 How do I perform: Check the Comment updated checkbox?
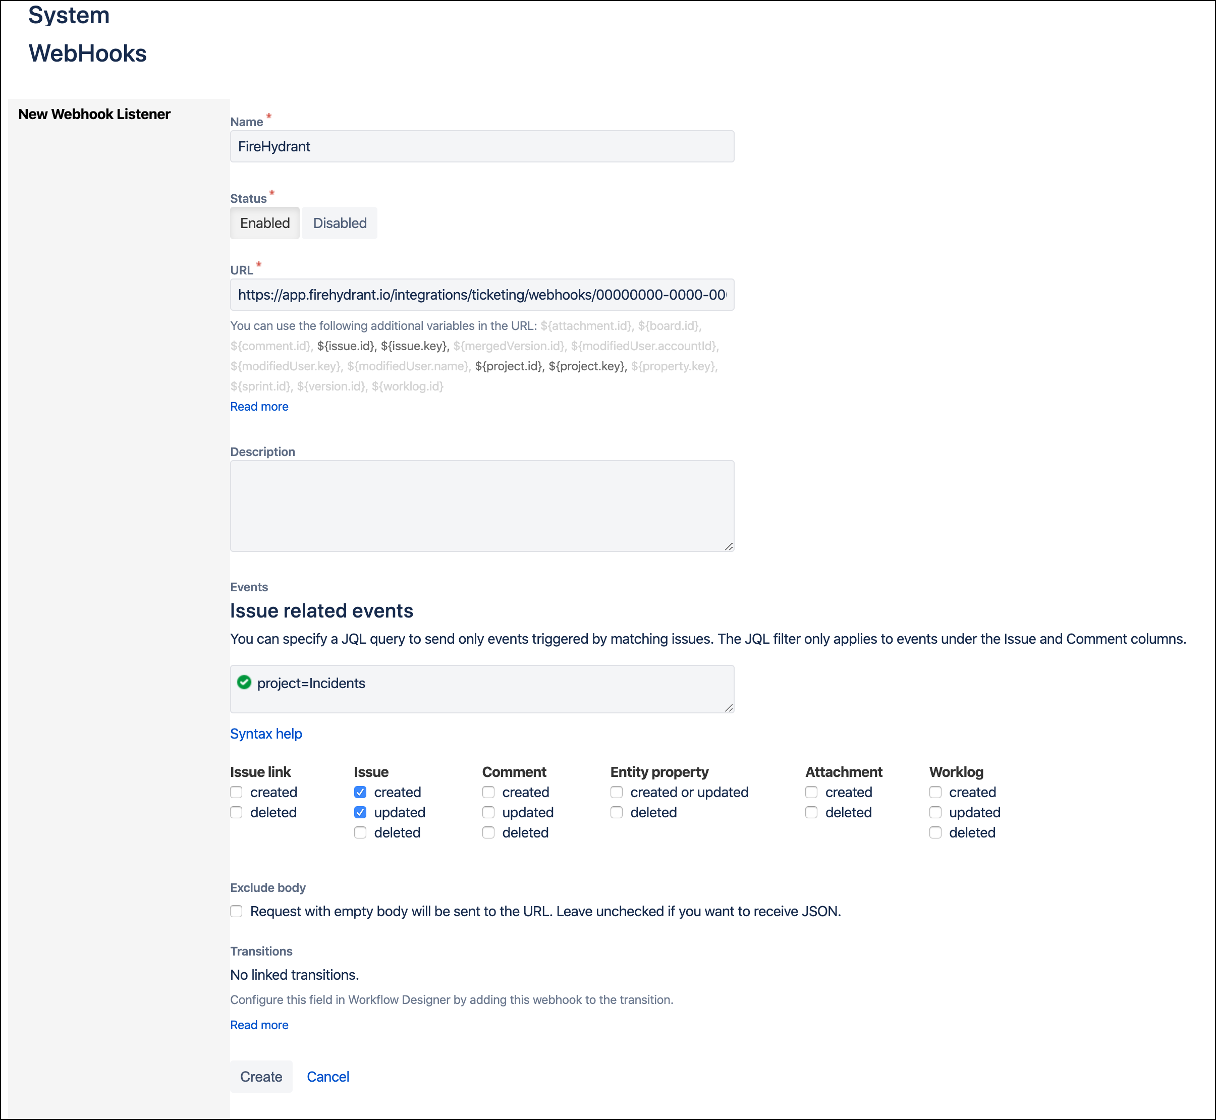point(488,812)
